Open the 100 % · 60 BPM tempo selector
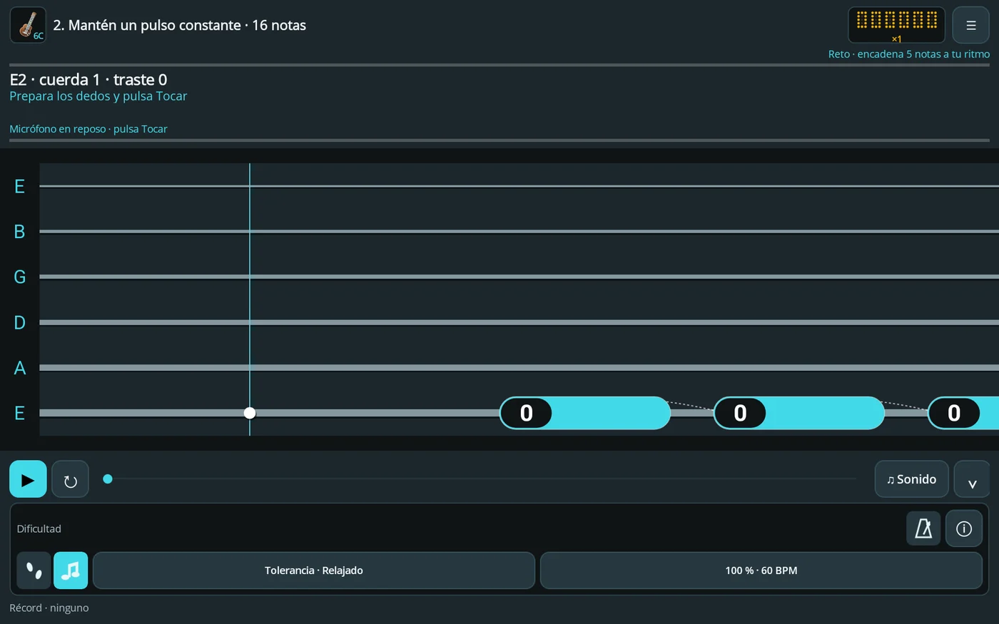999x624 pixels. [x=761, y=571]
